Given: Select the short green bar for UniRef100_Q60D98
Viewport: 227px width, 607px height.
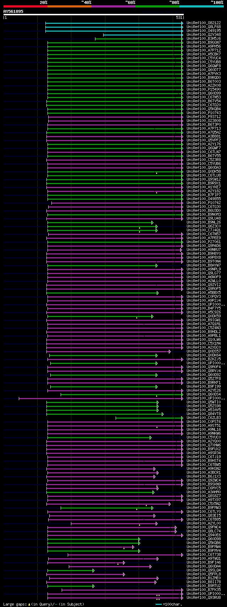Looking at the screenshot, I should tap(94, 539).
